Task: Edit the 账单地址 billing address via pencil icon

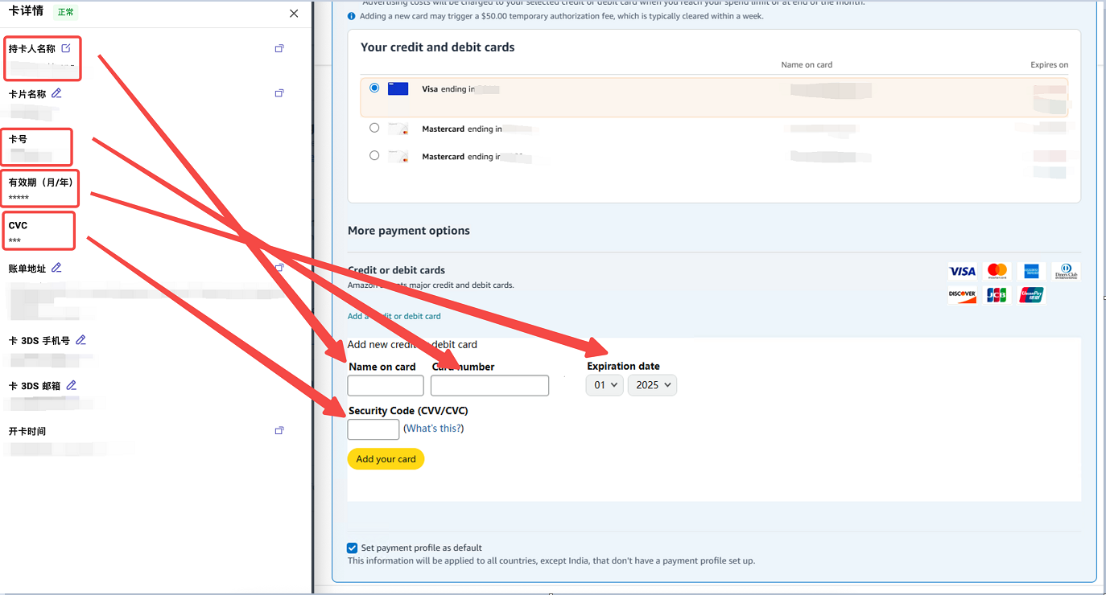Action: click(56, 268)
